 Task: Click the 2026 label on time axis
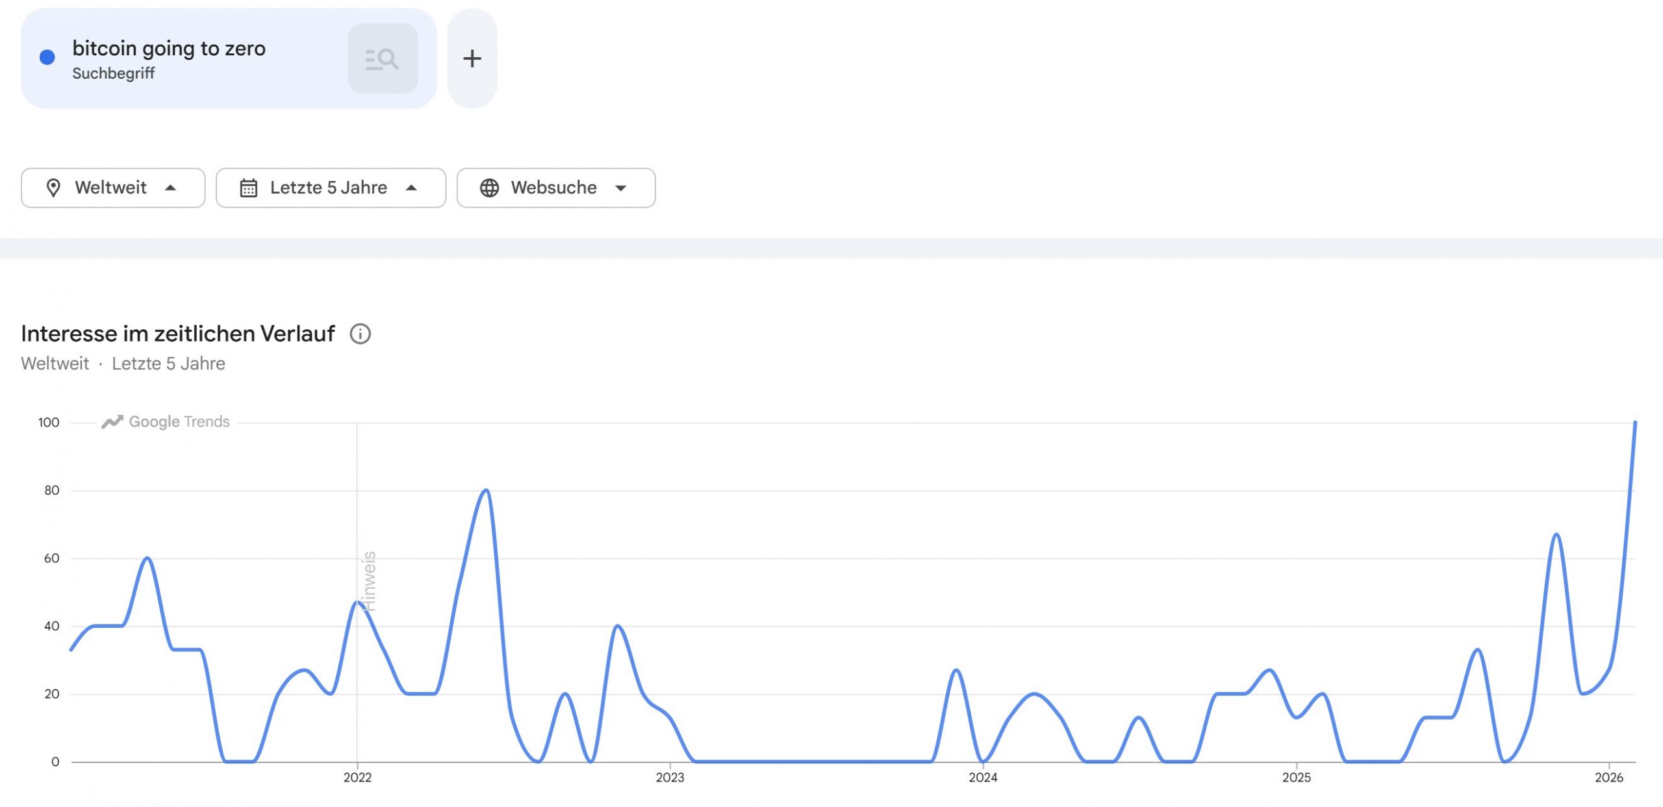(x=1608, y=778)
